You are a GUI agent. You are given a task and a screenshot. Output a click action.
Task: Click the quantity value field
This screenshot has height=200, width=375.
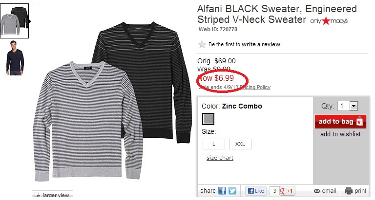[343, 106]
